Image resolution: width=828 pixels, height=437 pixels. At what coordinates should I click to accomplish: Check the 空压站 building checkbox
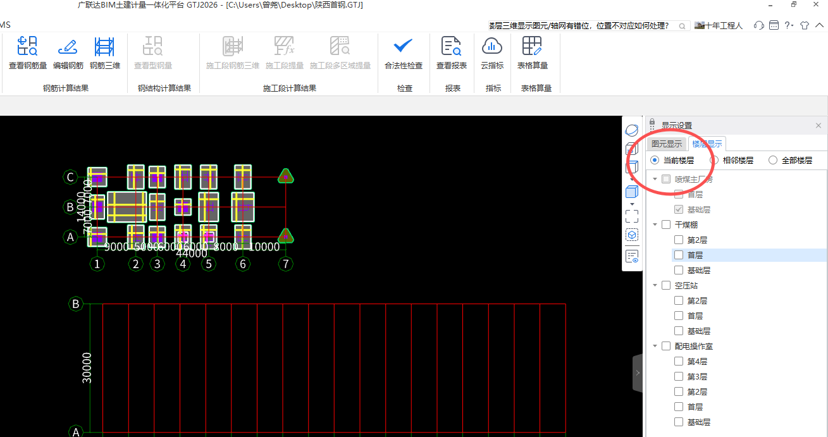pos(666,285)
